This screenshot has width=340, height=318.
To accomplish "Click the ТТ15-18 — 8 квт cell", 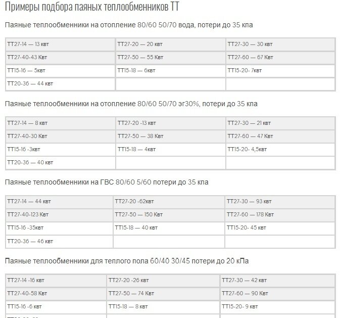I will (x=163, y=307).
